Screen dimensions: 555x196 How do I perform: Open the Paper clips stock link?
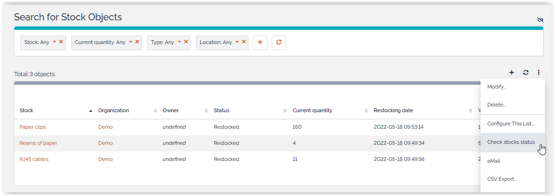(x=33, y=127)
